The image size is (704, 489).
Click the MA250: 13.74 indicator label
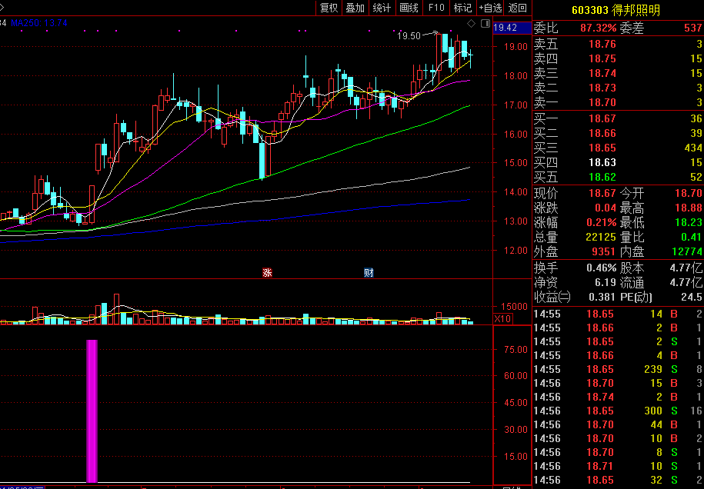click(x=39, y=23)
